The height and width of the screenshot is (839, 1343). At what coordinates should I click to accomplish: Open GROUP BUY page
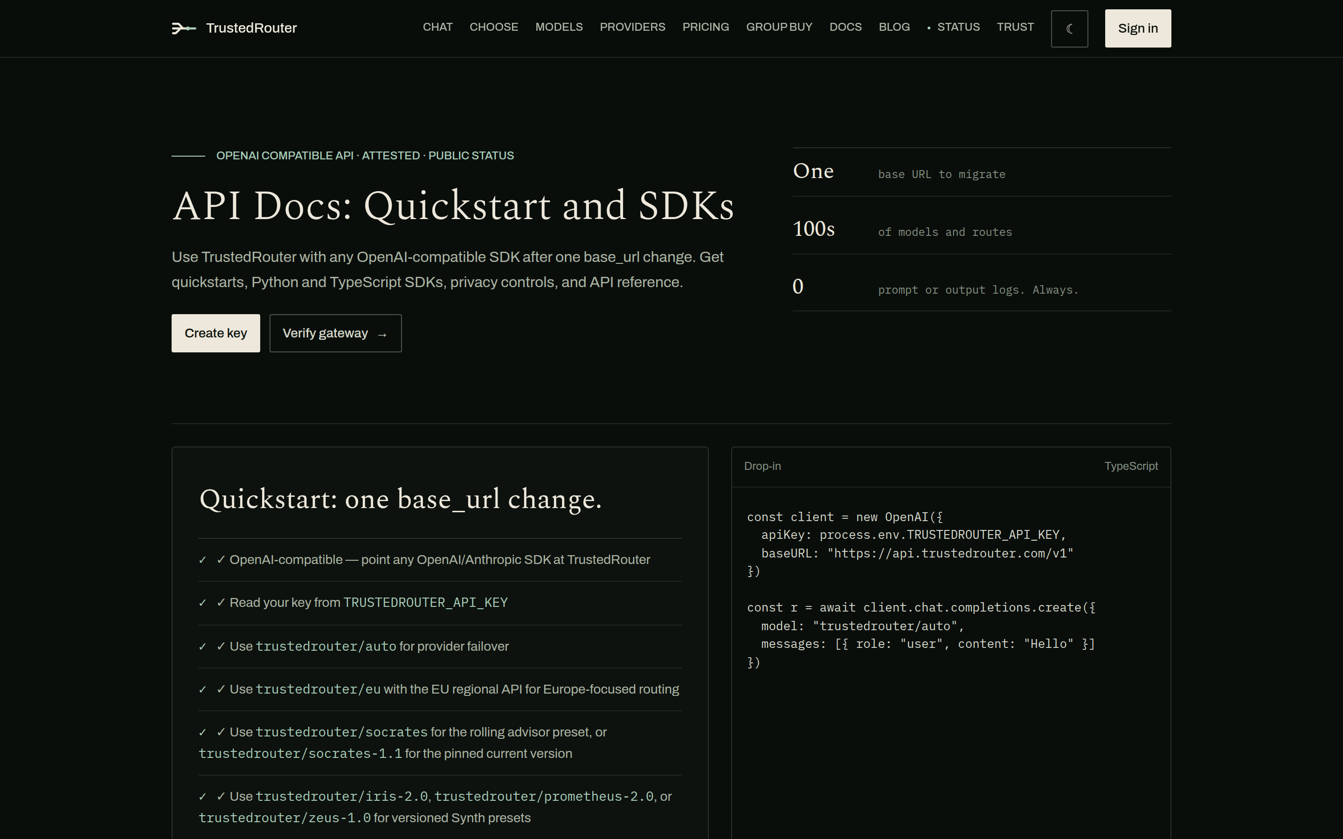click(779, 27)
